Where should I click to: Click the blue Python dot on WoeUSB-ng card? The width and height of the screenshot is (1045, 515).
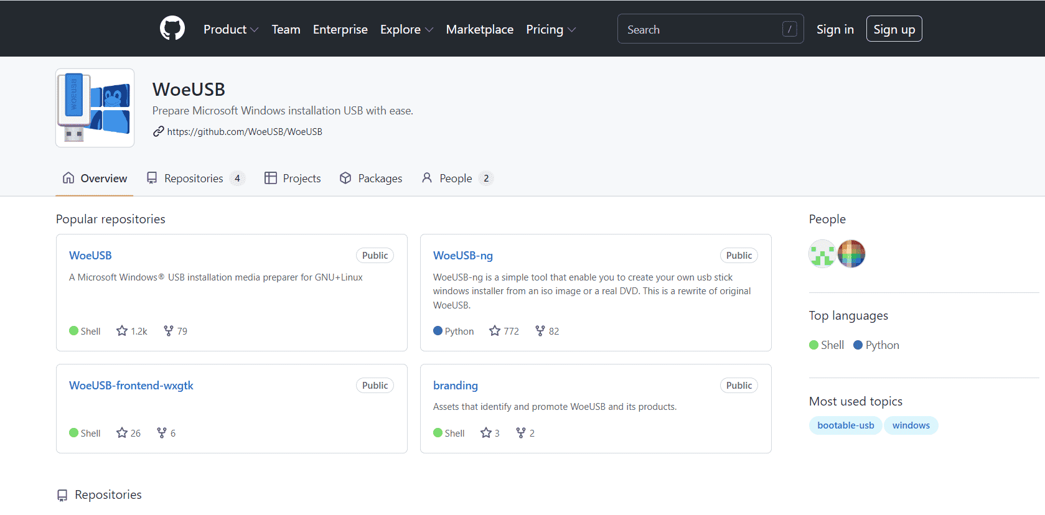pyautogui.click(x=438, y=331)
